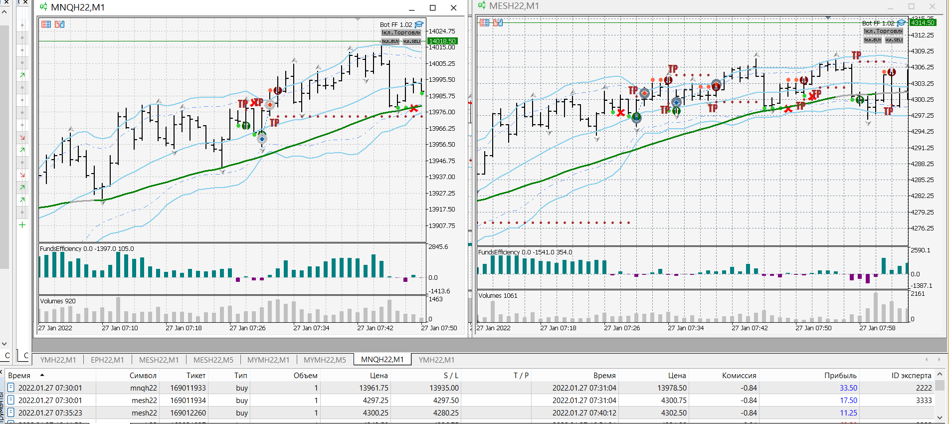Screen dimensions: 949x424
Task: Click trade table scrollbar up arrow
Action: [x=940, y=374]
